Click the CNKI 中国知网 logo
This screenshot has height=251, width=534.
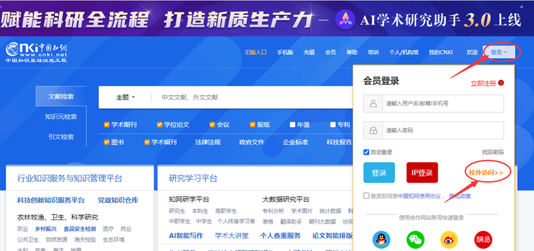point(36,52)
